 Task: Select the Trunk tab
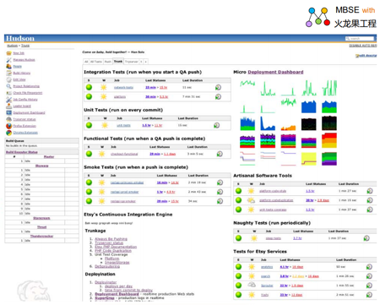(x=118, y=61)
